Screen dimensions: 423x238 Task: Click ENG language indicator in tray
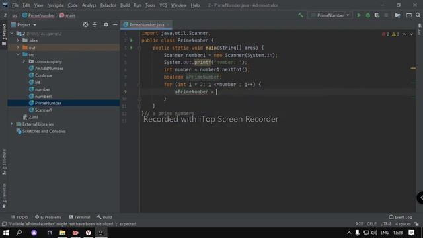click(x=385, y=233)
